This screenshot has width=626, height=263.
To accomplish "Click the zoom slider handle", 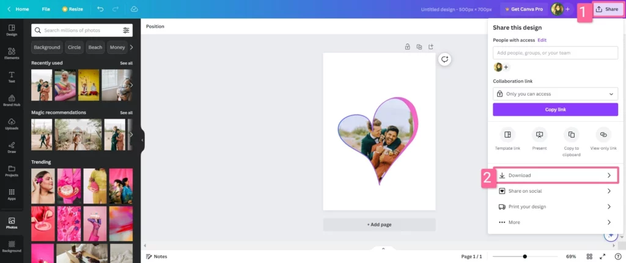I will click(525, 257).
